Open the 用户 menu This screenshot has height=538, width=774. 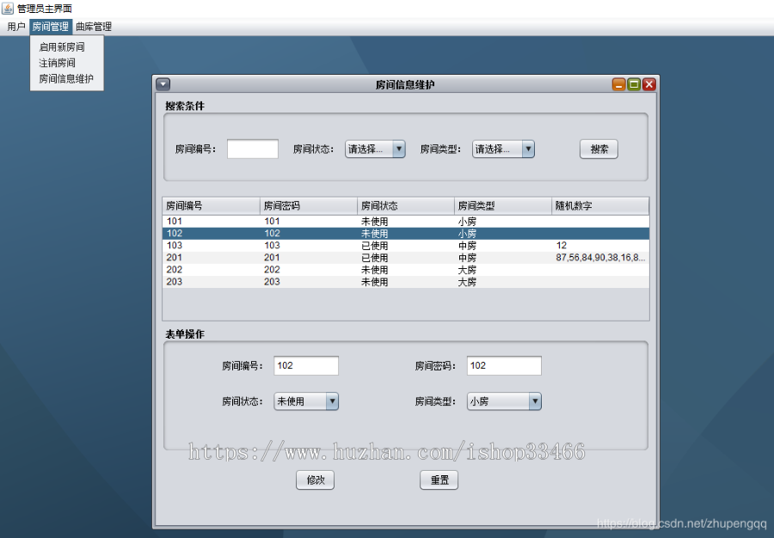[x=15, y=26]
